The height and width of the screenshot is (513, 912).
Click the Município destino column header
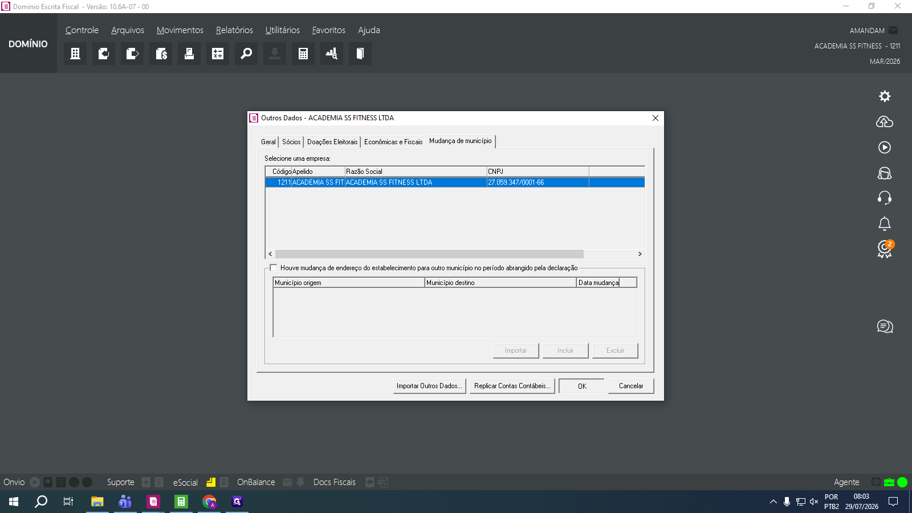[500, 283]
